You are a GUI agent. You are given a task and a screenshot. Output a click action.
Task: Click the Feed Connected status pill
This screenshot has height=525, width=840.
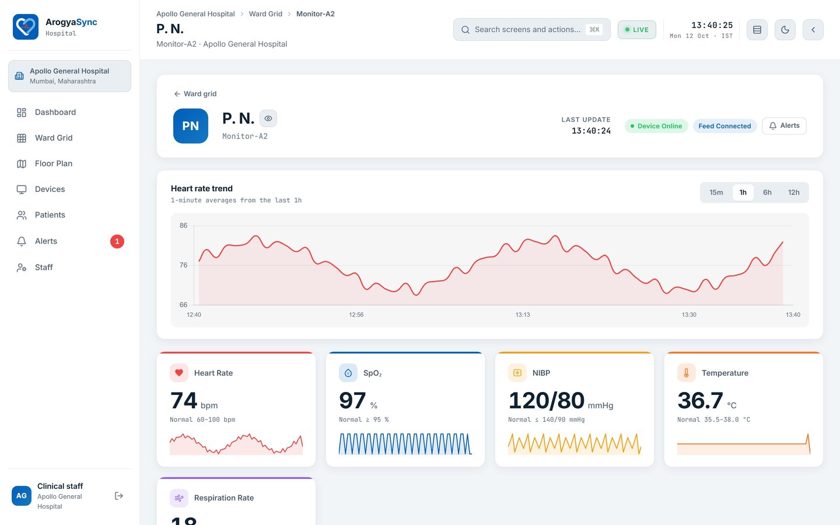coord(724,126)
